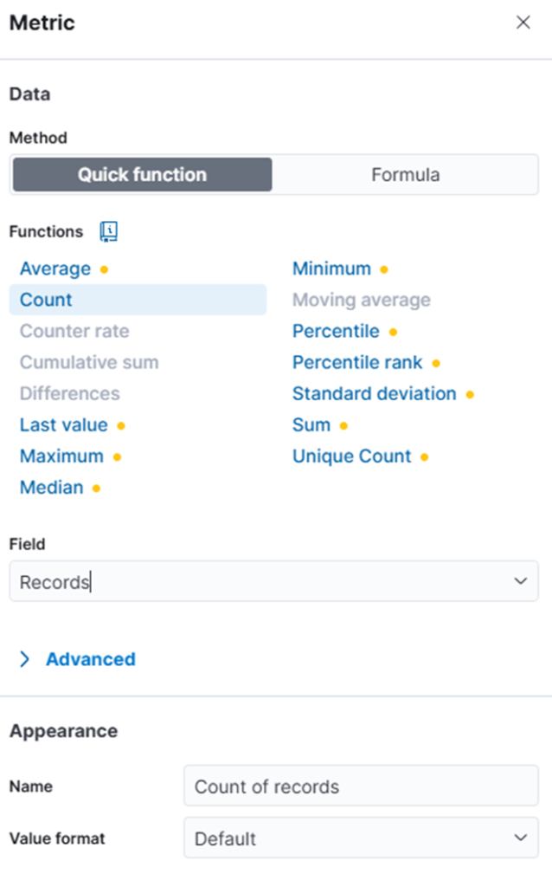Open the Functions documentation icon
Viewport: 552px width, 887px height.
click(108, 231)
